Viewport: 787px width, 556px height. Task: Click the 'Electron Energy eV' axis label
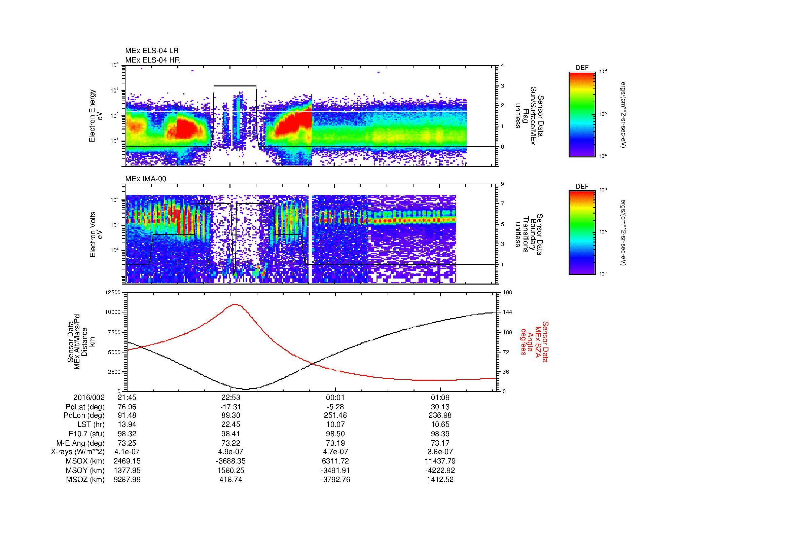[x=96, y=116]
